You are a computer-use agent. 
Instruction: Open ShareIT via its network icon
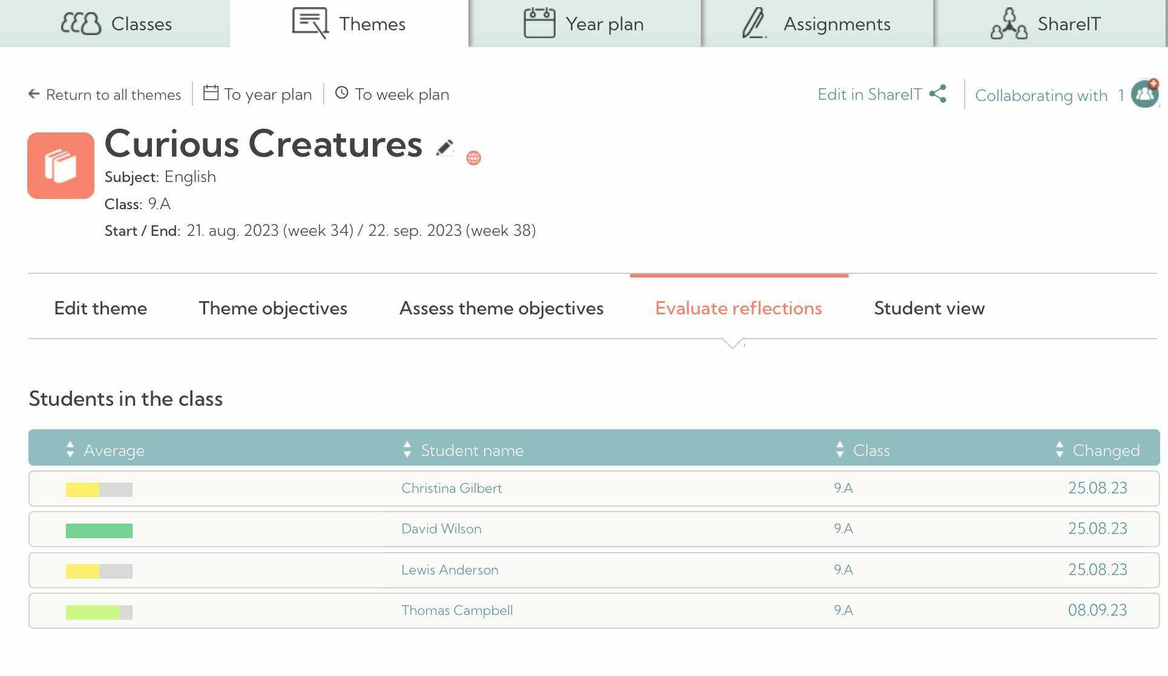(1009, 23)
